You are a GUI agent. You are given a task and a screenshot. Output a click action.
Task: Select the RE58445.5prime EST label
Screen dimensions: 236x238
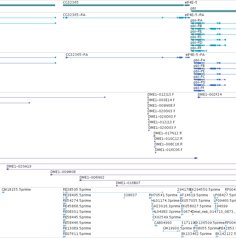coord(77,217)
